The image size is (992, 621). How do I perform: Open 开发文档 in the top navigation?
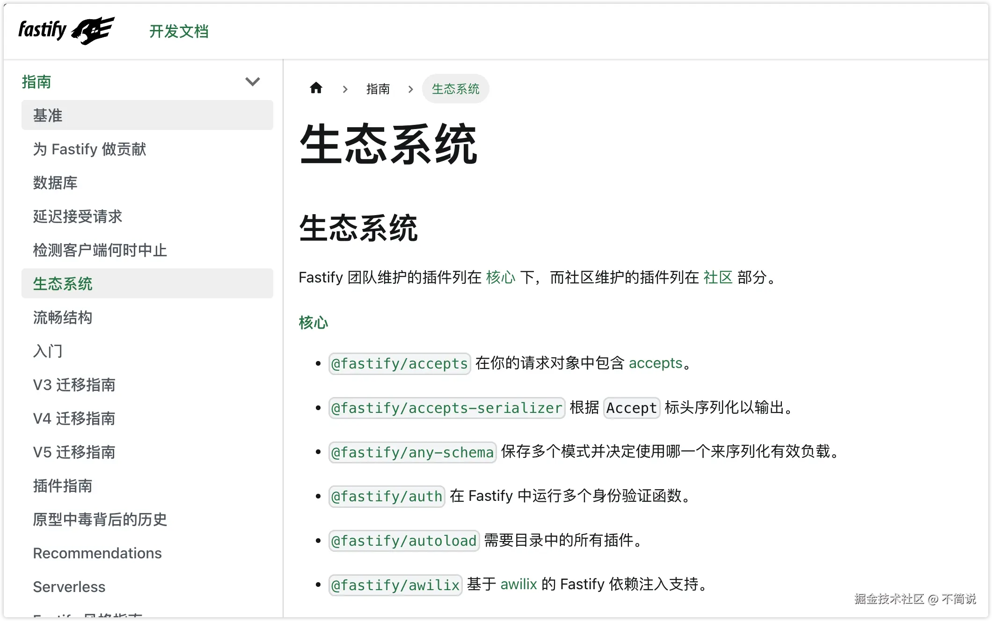click(180, 31)
